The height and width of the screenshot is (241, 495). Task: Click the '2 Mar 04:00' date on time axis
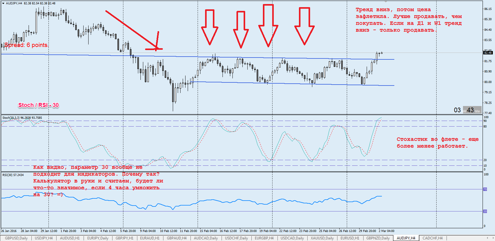point(387,231)
